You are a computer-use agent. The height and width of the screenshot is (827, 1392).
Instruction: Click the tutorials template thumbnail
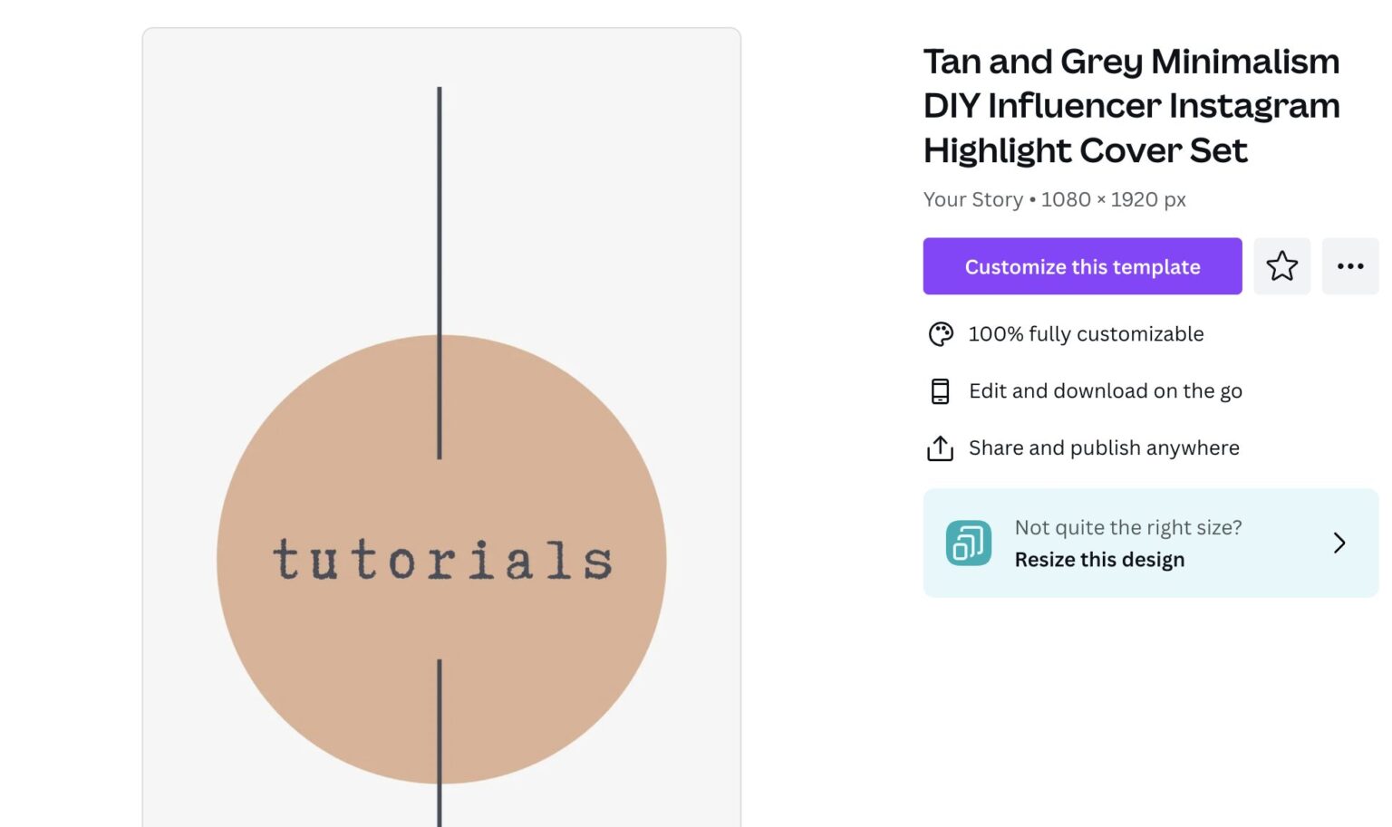(440, 426)
